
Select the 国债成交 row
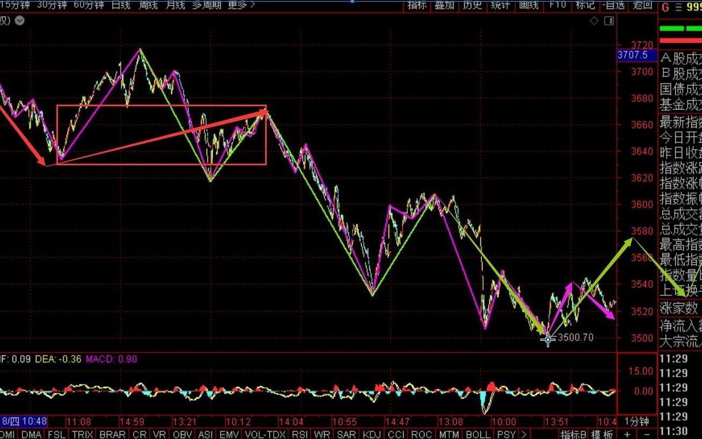click(x=680, y=89)
